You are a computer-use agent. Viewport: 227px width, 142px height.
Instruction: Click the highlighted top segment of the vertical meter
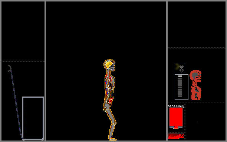click(x=180, y=76)
